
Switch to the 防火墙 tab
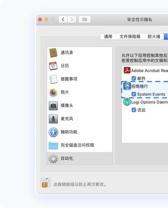154,37
